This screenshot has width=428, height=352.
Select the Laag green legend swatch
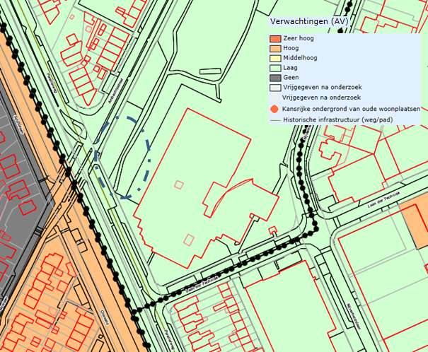point(274,69)
